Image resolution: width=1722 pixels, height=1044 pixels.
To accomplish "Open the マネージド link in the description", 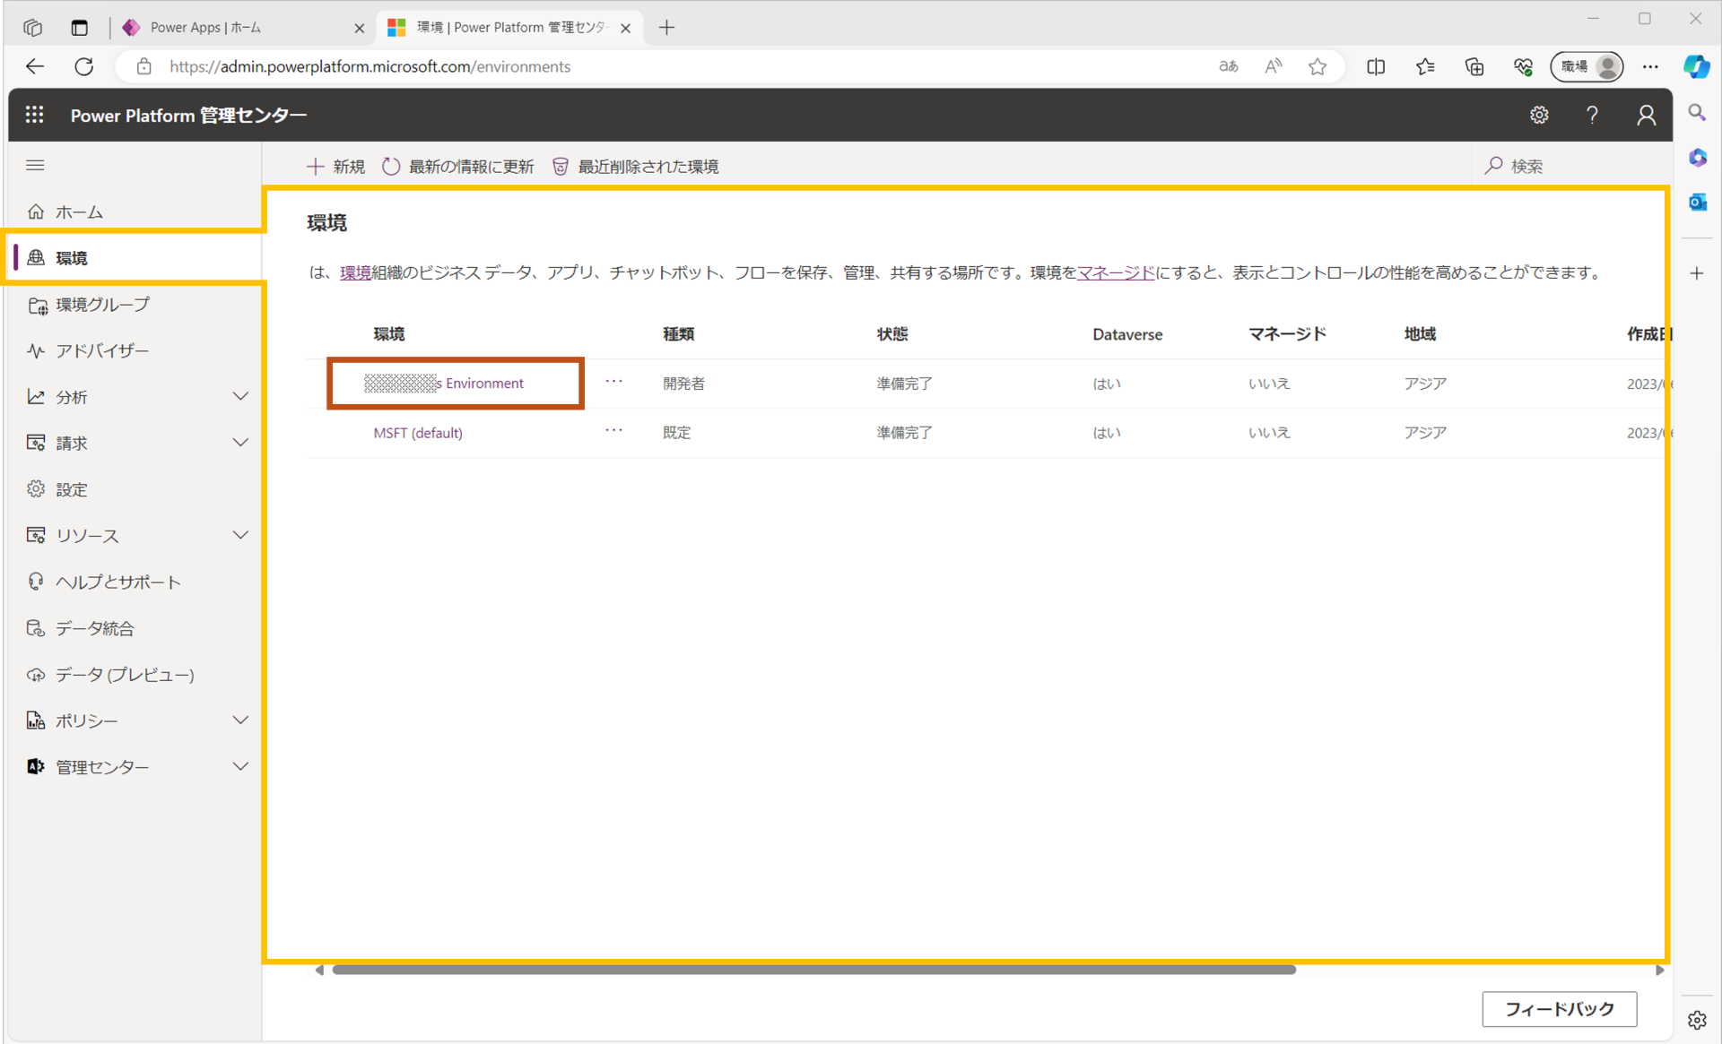I will click(x=1116, y=272).
